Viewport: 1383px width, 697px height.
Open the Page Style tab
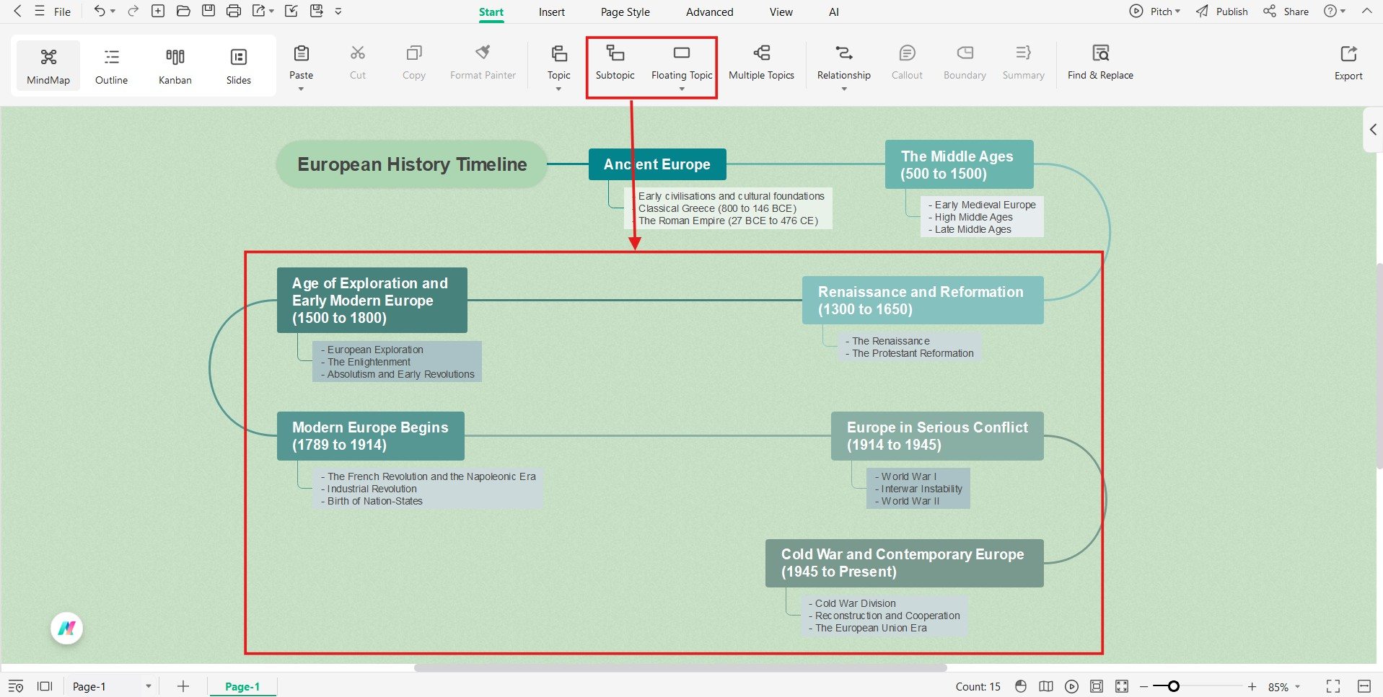point(625,12)
